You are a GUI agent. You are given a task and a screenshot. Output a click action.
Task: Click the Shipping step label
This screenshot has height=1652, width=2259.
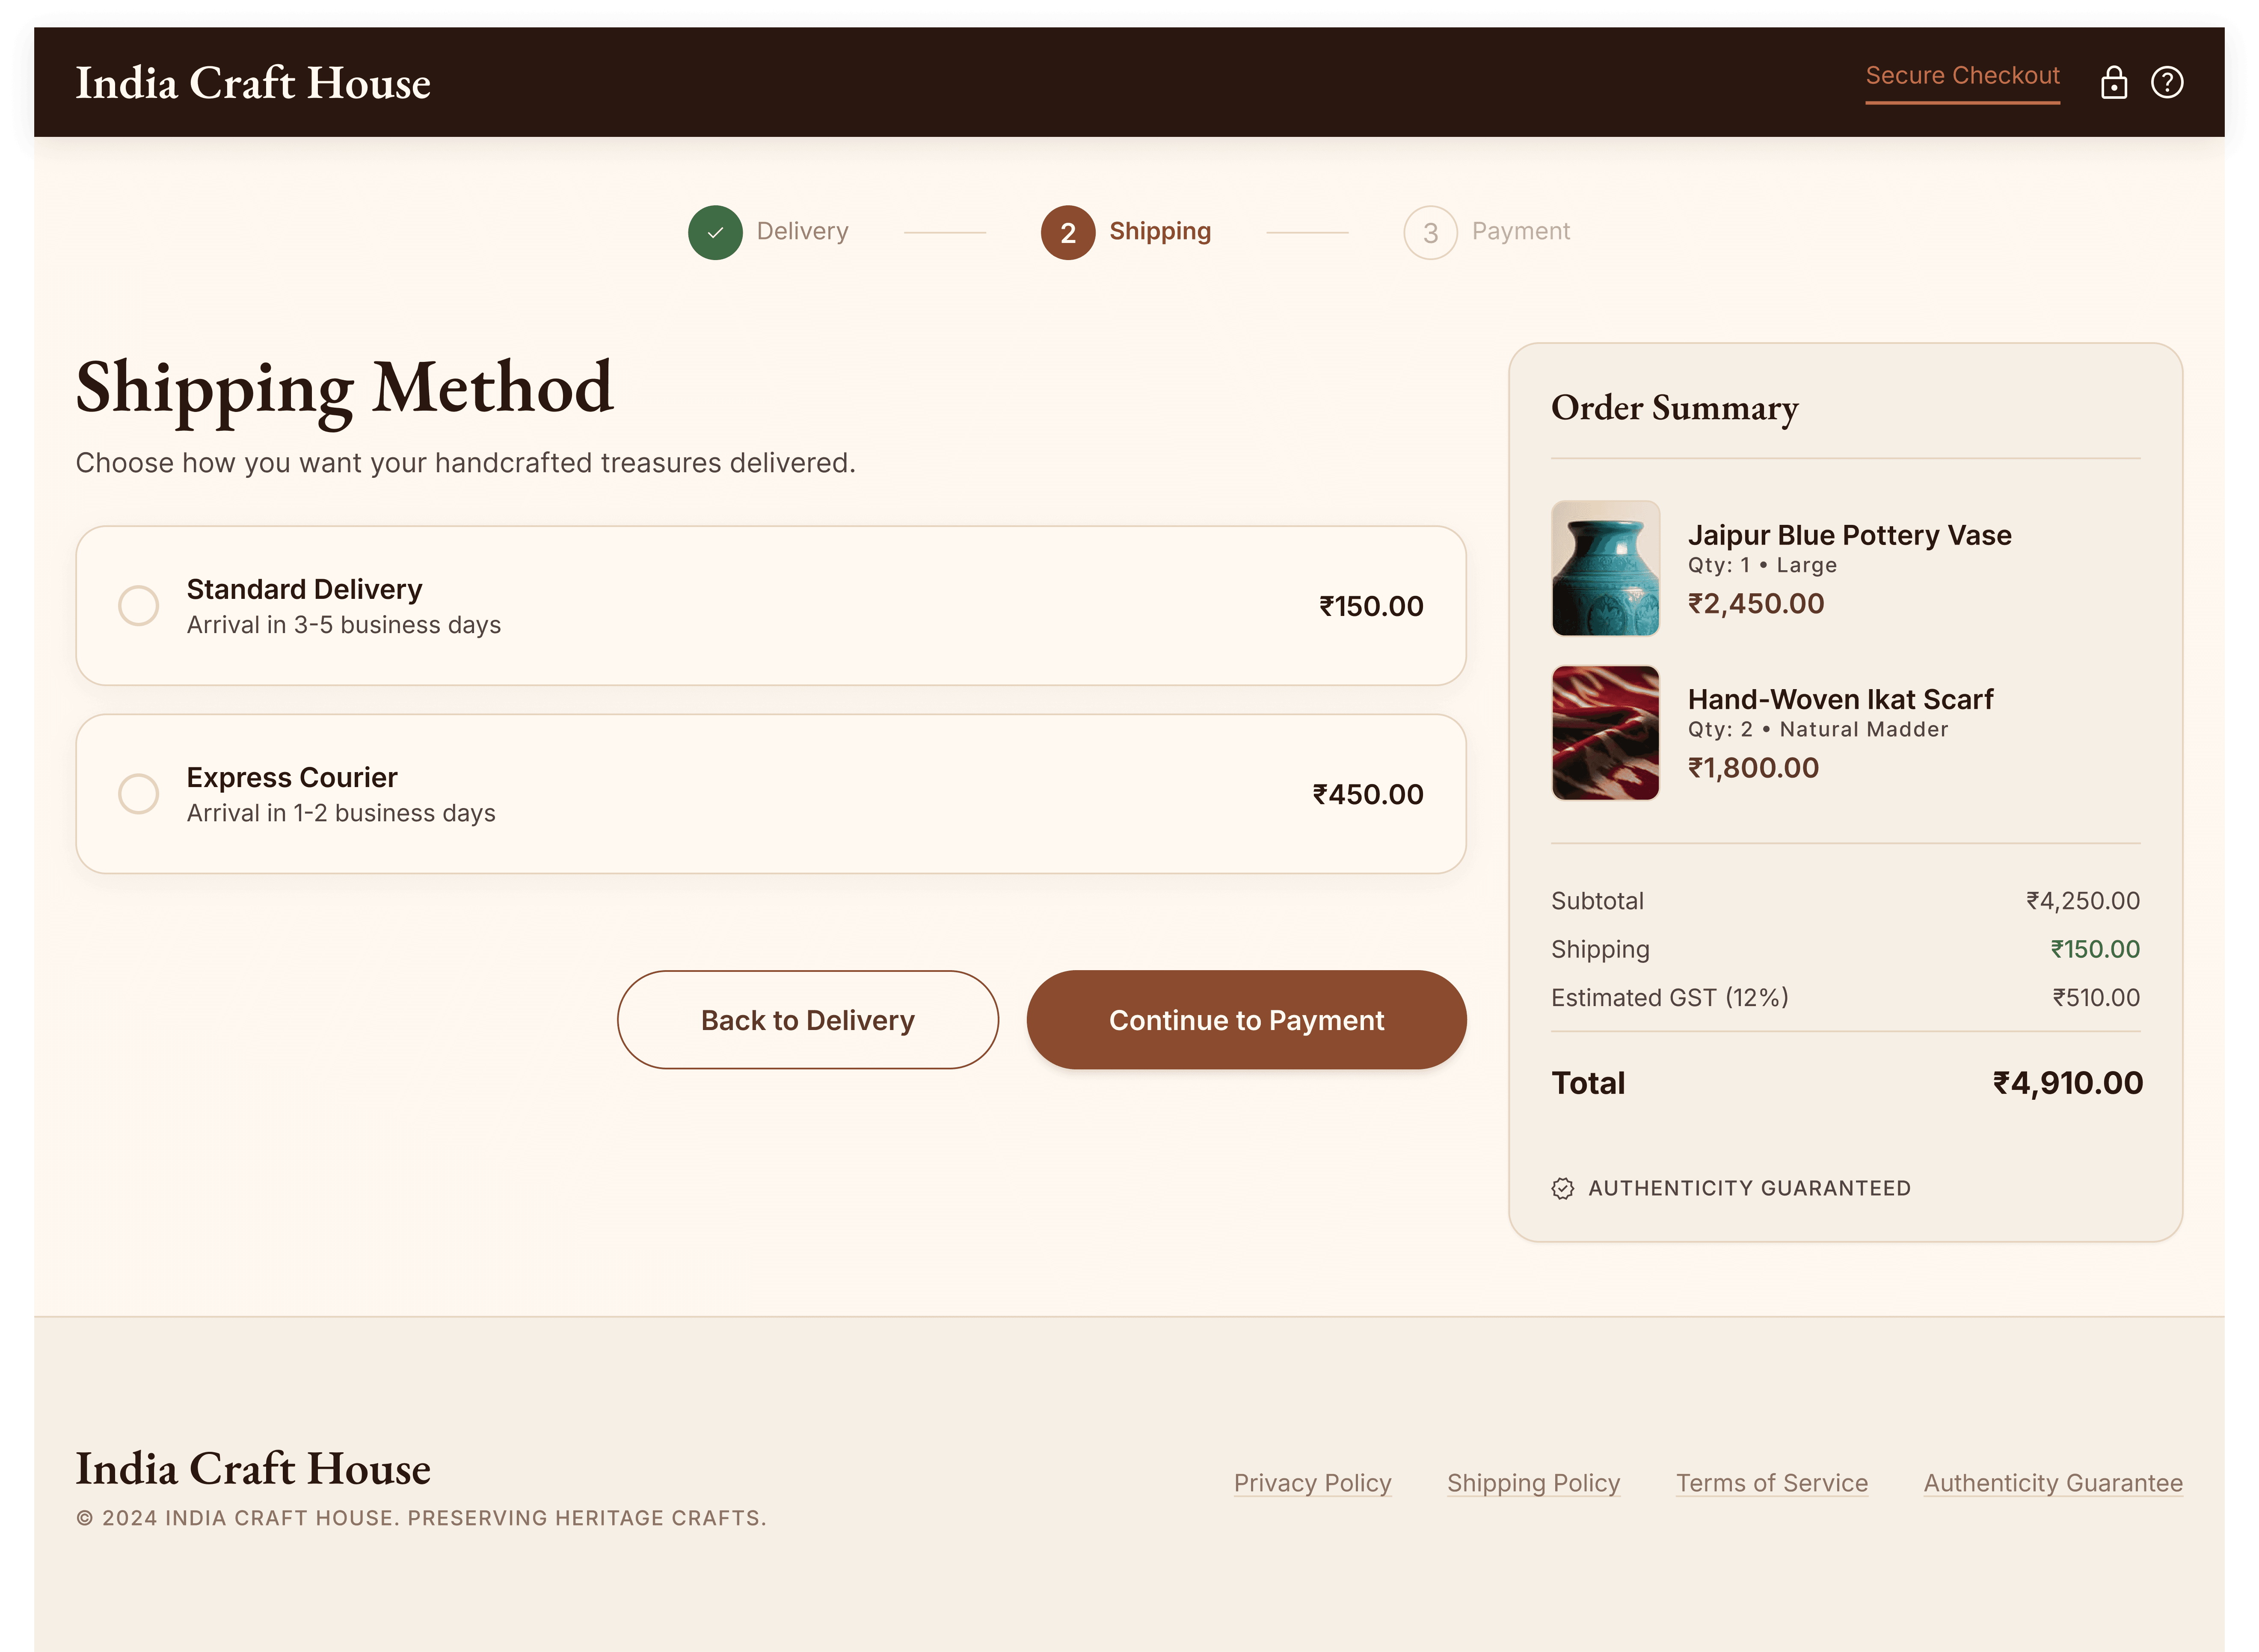[x=1160, y=231]
